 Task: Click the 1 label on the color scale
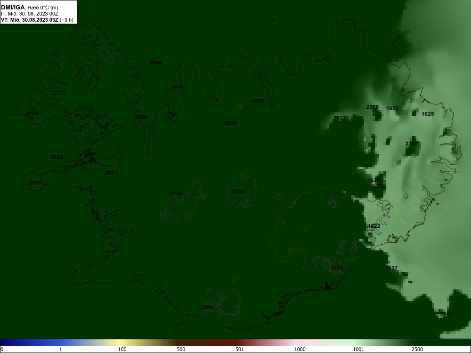pyautogui.click(x=61, y=349)
